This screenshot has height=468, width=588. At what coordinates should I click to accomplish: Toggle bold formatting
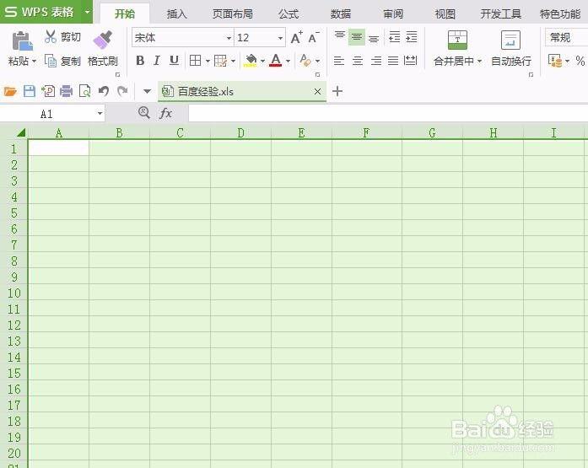point(140,61)
